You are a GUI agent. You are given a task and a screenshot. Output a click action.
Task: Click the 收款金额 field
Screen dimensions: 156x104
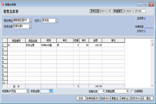(47, 91)
